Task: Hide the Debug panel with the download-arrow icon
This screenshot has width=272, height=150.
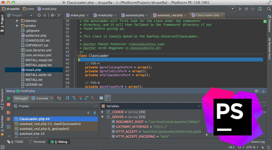Action: [x=263, y=91]
